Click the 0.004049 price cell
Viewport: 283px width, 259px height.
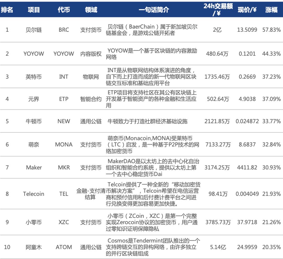(247, 194)
